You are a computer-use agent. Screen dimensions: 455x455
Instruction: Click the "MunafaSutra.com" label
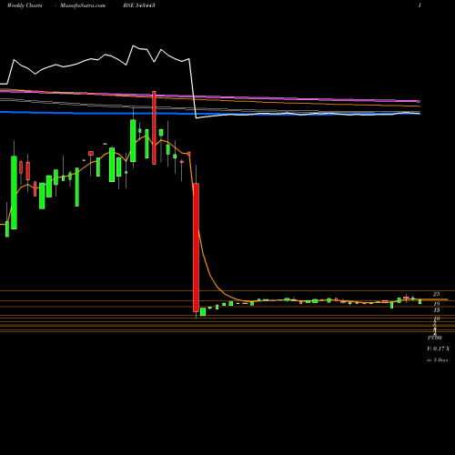[x=83, y=5]
